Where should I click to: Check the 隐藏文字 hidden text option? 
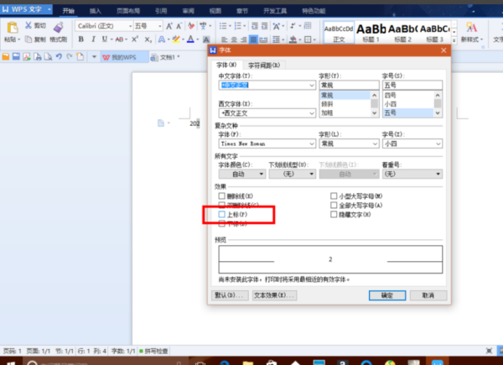click(x=335, y=215)
